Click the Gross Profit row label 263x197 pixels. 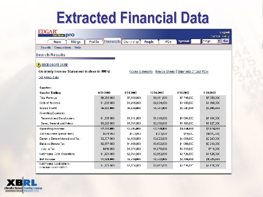pyautogui.click(x=48, y=108)
